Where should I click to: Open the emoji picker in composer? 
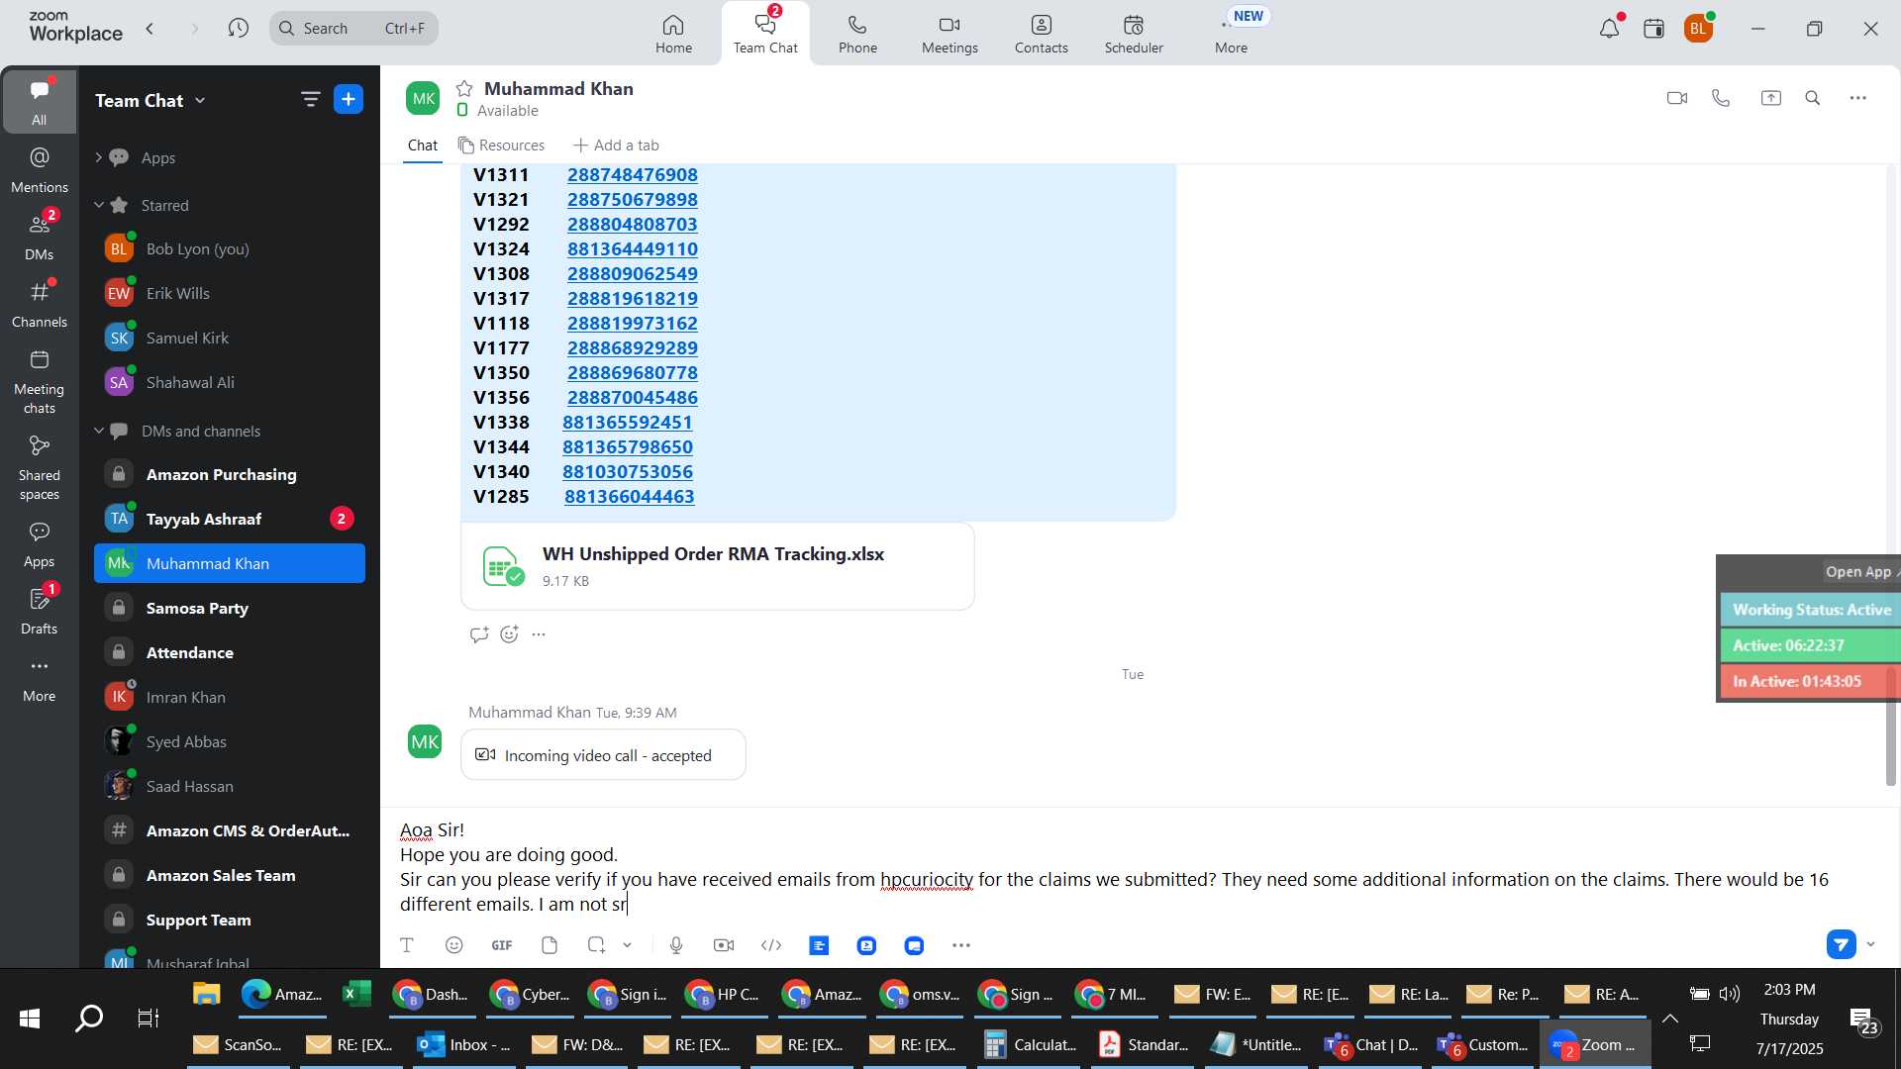coord(453,945)
